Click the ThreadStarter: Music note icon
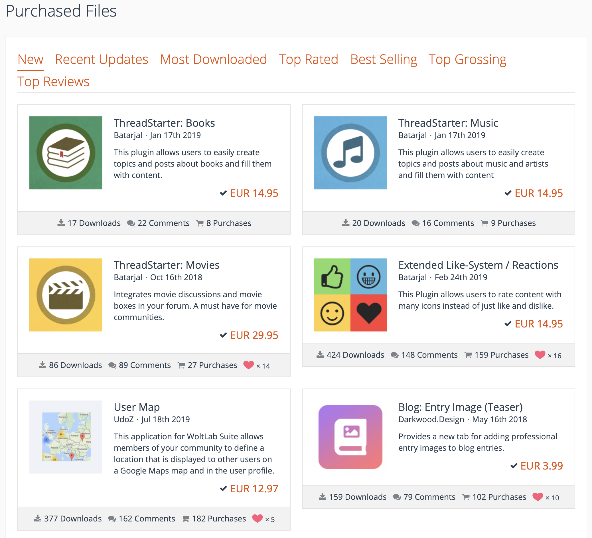Image resolution: width=592 pixels, height=538 pixels. [x=350, y=153]
